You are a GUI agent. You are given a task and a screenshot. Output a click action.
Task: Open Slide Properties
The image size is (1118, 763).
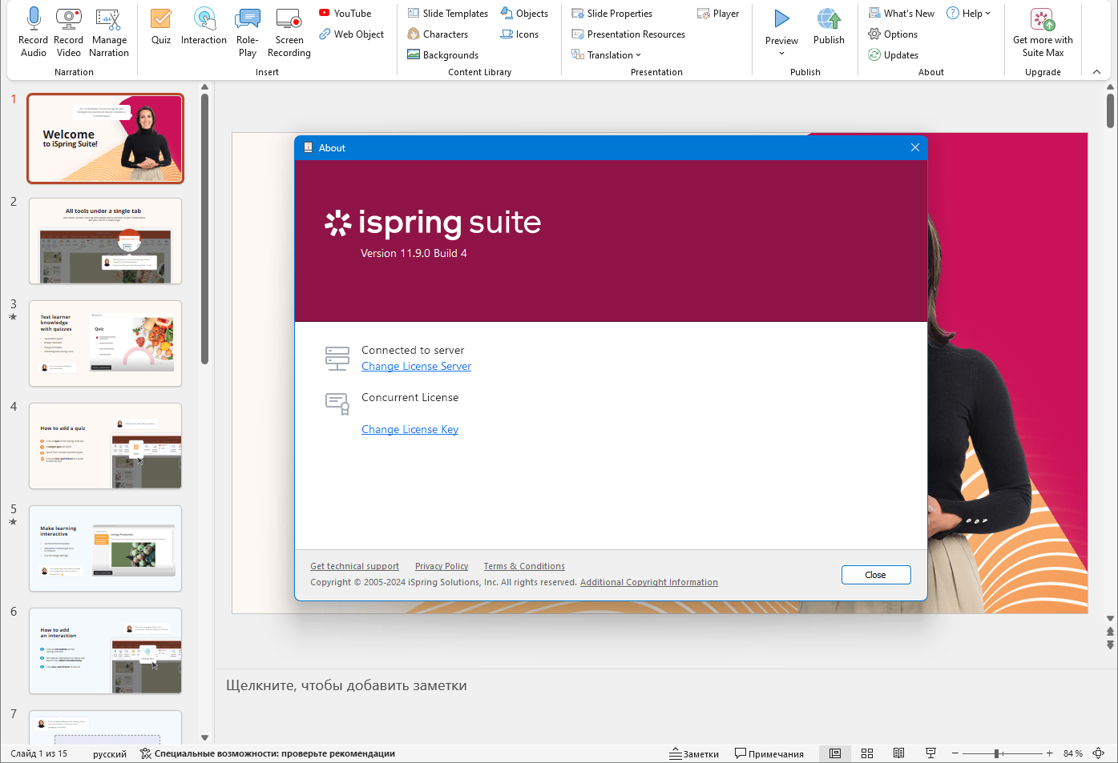click(612, 14)
